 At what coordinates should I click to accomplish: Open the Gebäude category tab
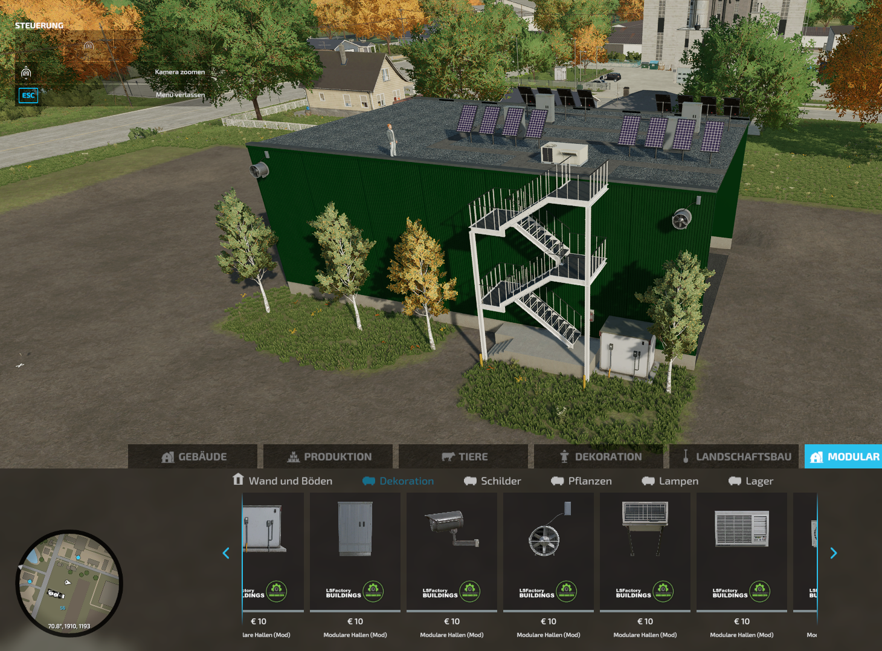(193, 457)
